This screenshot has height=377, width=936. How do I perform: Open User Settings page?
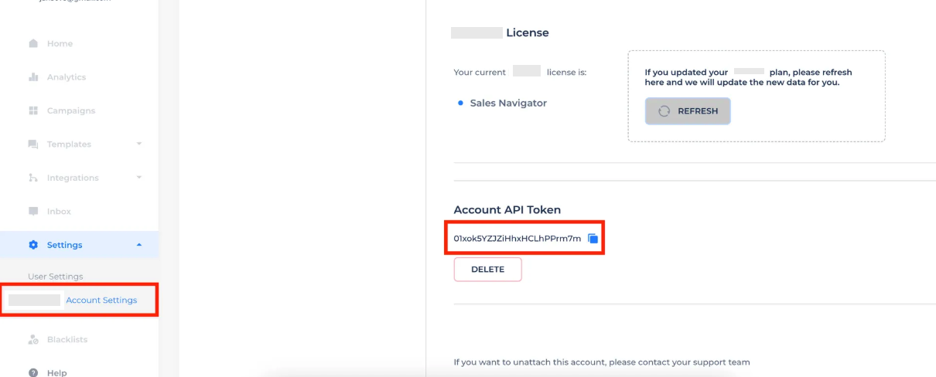click(56, 277)
